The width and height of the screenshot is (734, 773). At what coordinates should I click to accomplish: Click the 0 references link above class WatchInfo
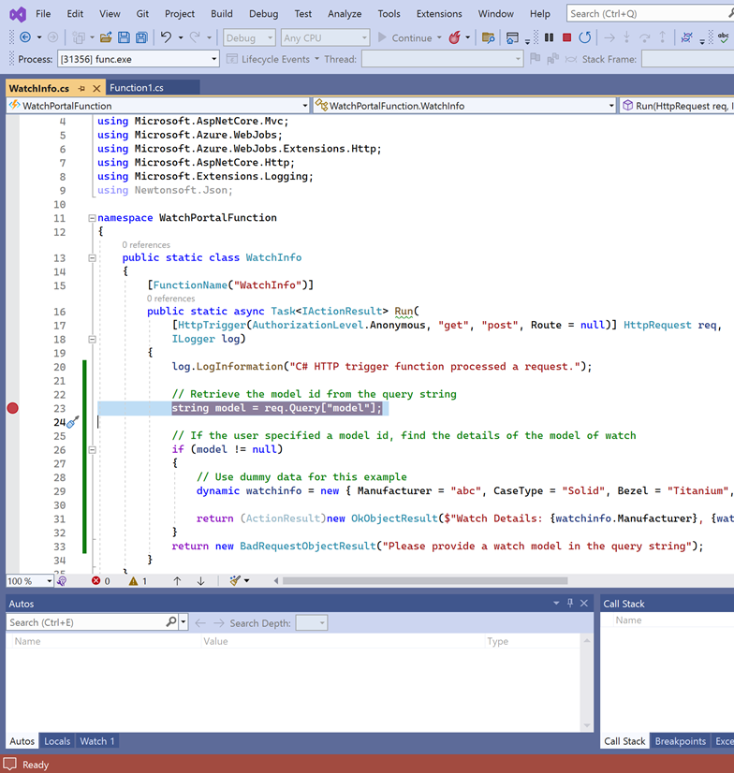point(146,245)
